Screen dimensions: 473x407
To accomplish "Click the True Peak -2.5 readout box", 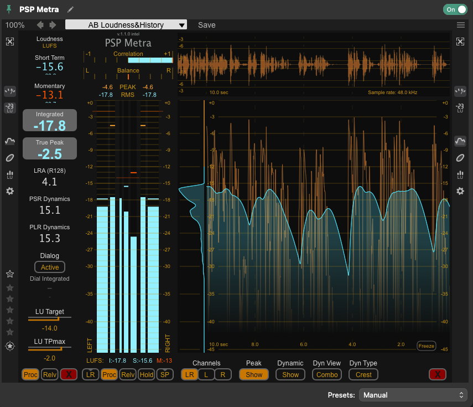I will click(x=50, y=148).
